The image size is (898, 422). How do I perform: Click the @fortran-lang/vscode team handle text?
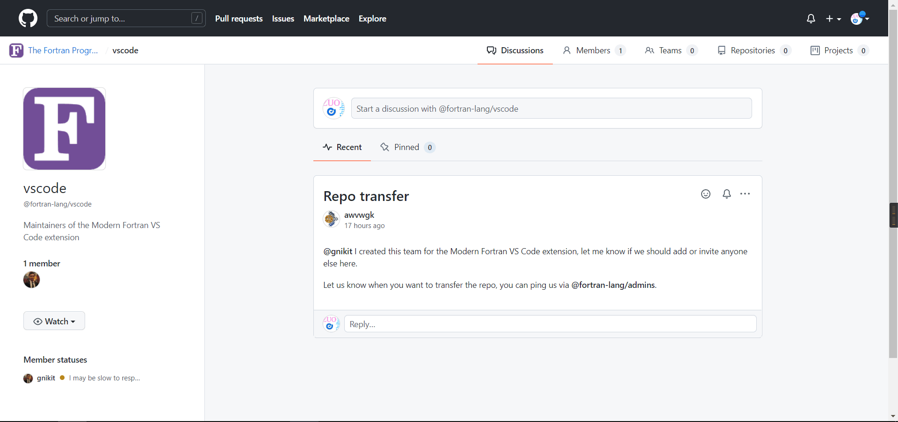[x=58, y=204]
